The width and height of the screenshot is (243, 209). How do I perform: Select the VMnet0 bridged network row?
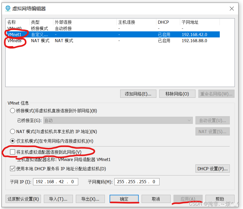[x=113, y=28]
